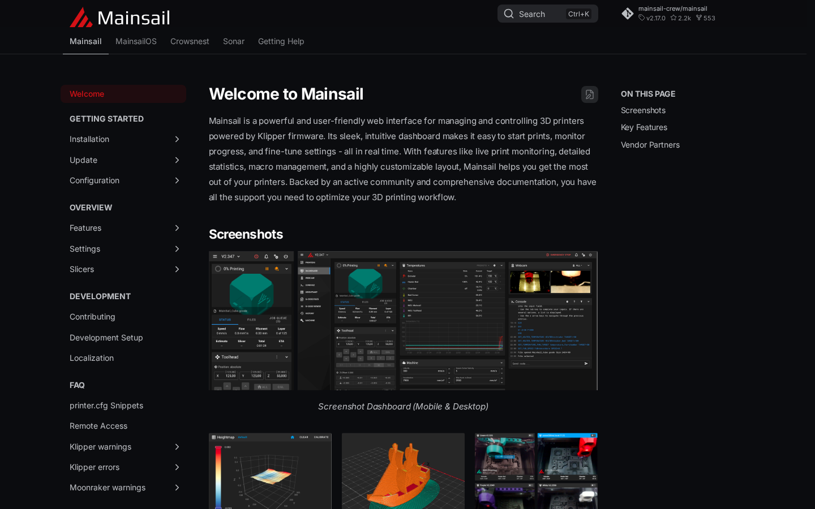This screenshot has height=509, width=815.
Task: Expand the Installation section chevron
Action: point(177,139)
